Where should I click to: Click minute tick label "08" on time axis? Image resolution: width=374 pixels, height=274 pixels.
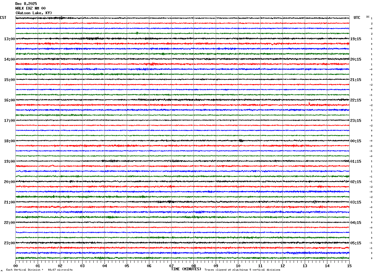pos(193,266)
